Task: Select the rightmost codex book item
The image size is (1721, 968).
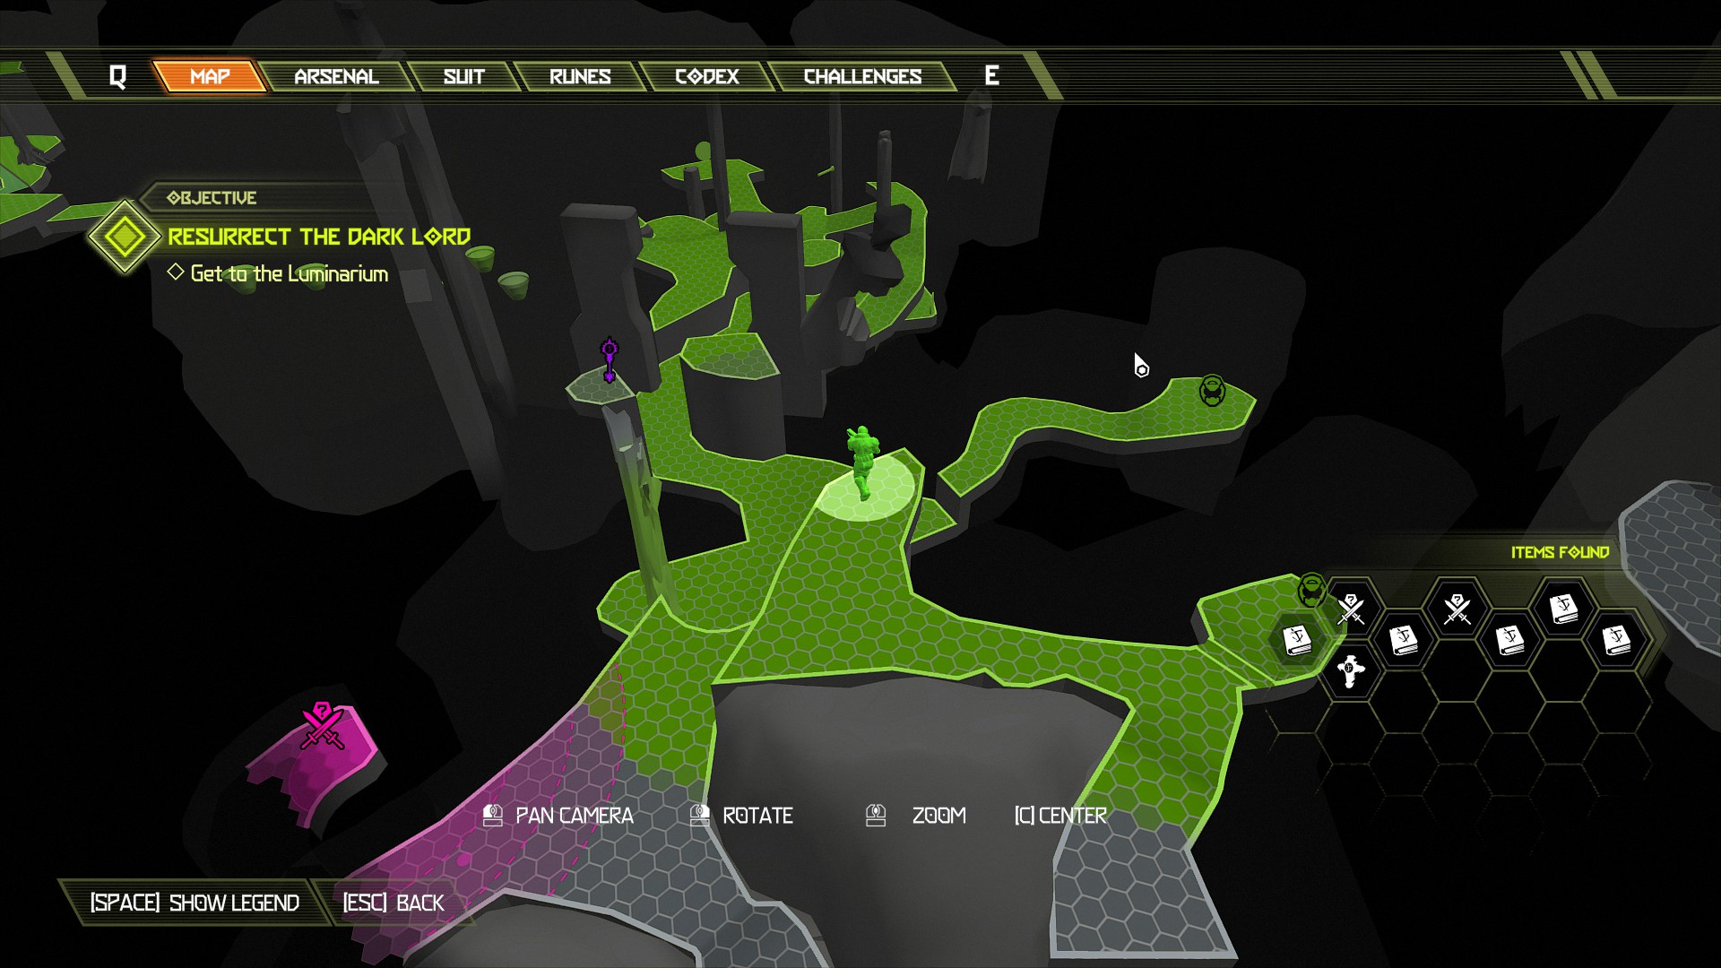Action: pyautogui.click(x=1616, y=640)
